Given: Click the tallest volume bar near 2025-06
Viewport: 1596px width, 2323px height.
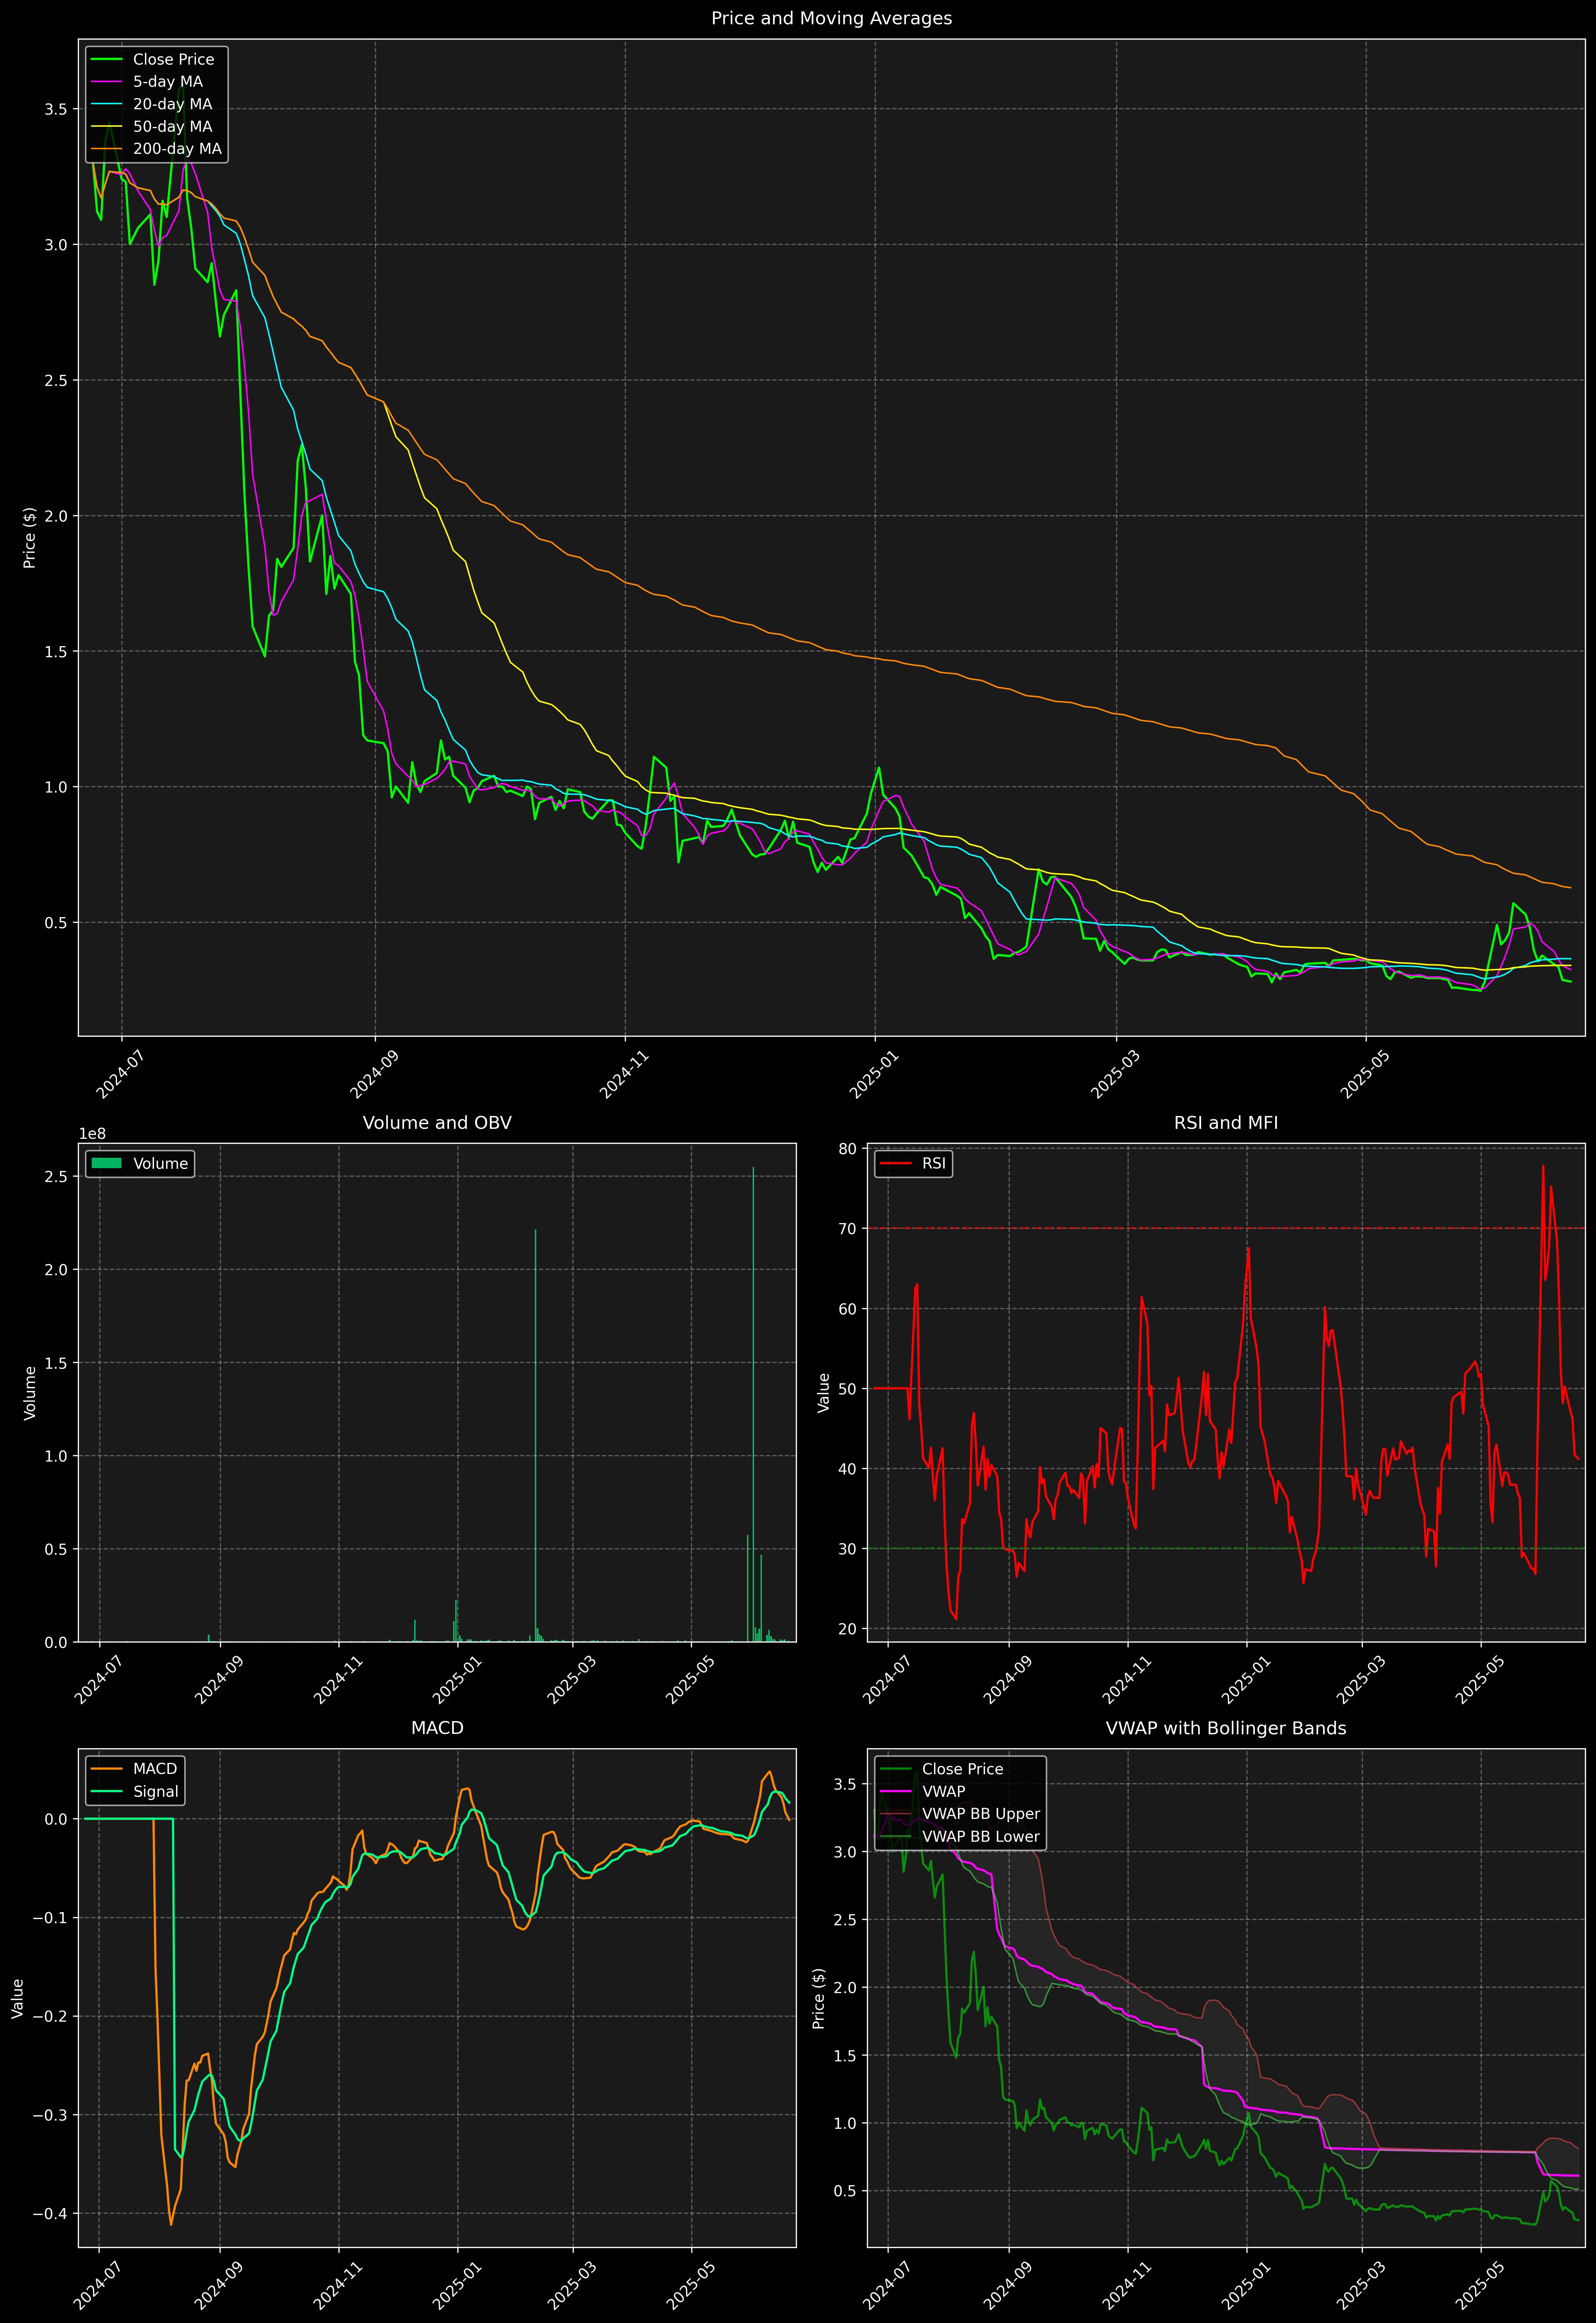Looking at the screenshot, I should coord(753,1404).
